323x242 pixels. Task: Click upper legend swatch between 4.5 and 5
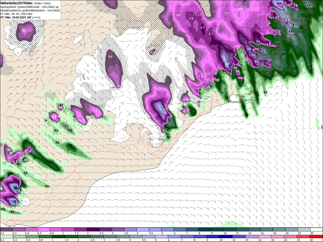click(155, 229)
